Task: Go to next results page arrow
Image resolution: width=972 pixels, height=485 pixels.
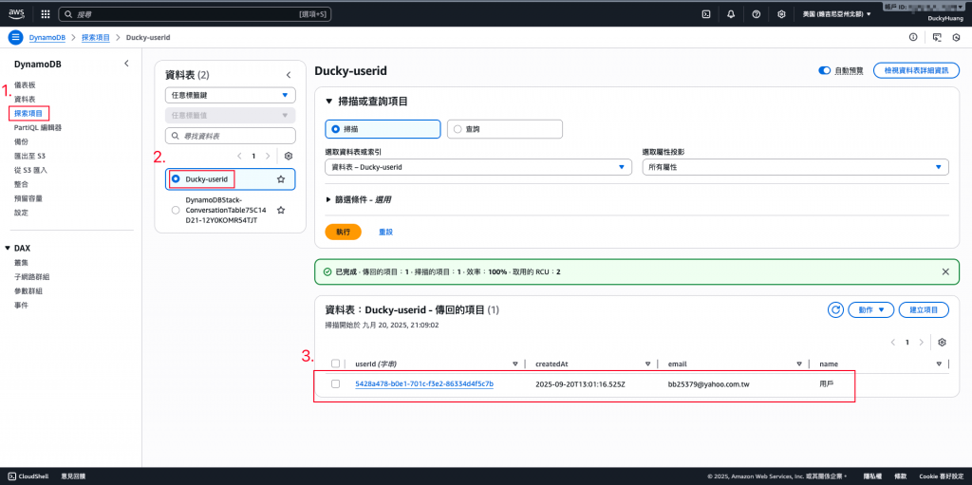Action: pos(921,343)
